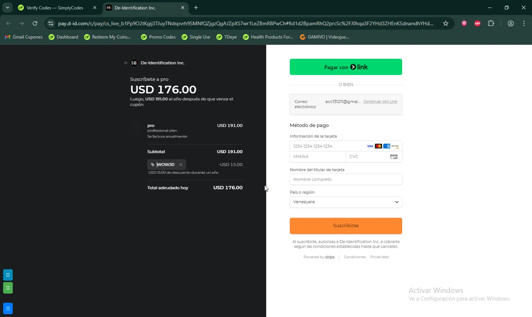Open the Condiciones link

355,257
